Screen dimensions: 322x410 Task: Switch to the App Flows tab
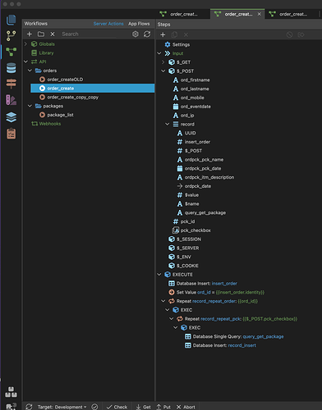pos(139,24)
